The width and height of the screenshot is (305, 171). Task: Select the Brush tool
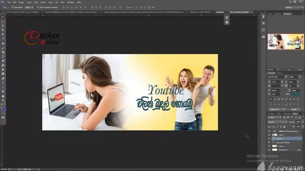(3, 47)
